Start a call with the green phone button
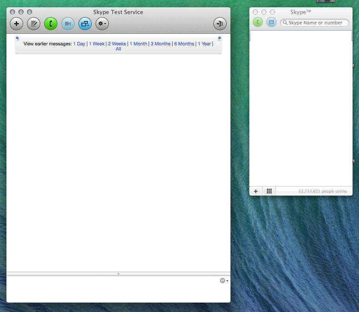The image size is (359, 312). pyautogui.click(x=51, y=24)
